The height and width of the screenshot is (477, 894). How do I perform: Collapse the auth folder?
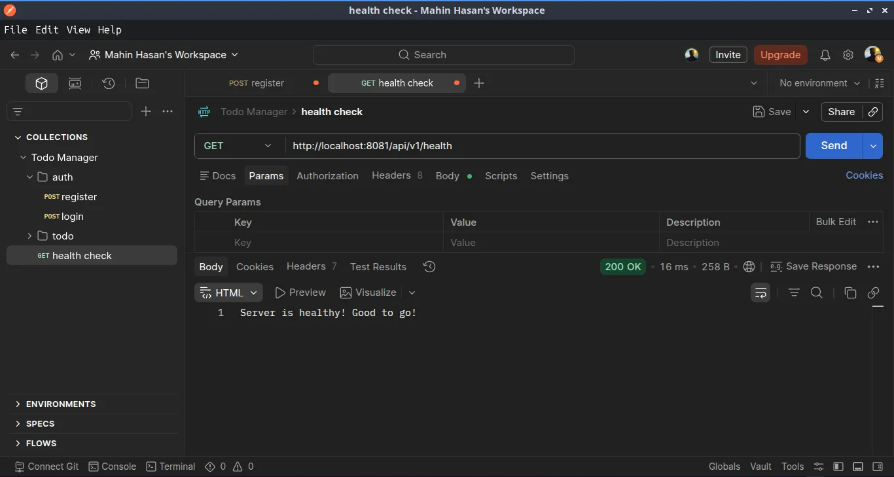point(29,177)
